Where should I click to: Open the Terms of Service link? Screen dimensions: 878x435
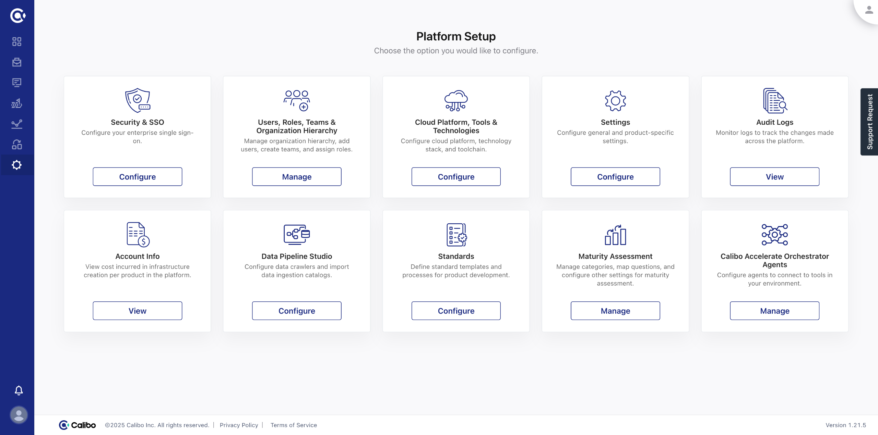294,425
